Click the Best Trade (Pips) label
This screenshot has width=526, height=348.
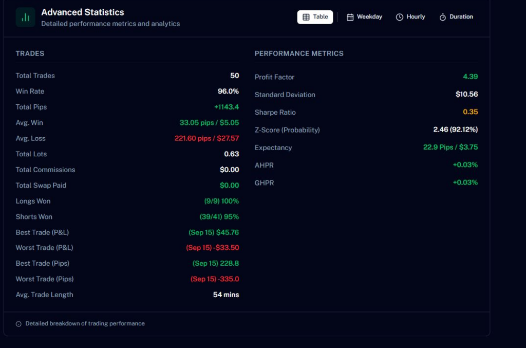(43, 263)
